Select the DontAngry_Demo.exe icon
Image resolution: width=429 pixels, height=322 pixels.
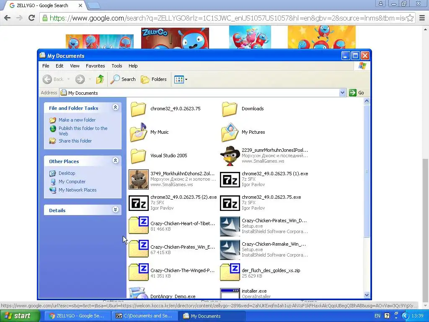point(139,293)
